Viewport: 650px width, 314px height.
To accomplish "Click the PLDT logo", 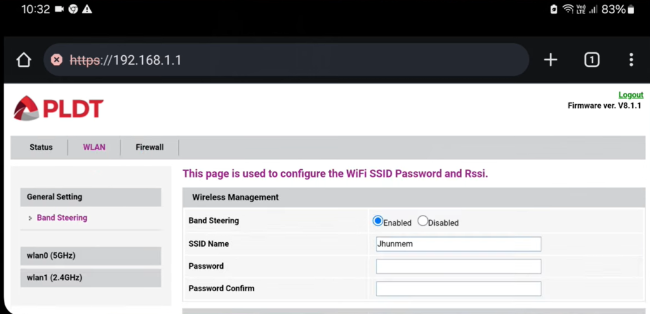I will [x=58, y=109].
